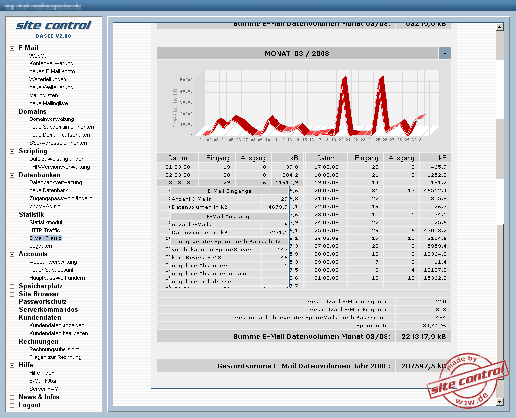Screen dimensions: 516x418
Task: Select the highlighted E-Mail-Traffic entry
Action: [46, 238]
